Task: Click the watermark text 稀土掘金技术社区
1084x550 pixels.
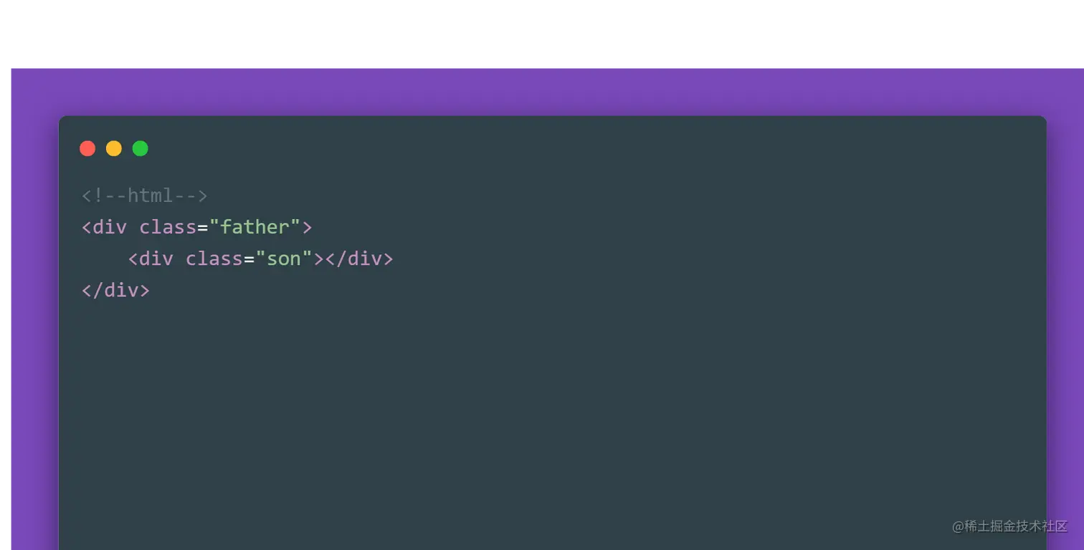Action: 1016,526
